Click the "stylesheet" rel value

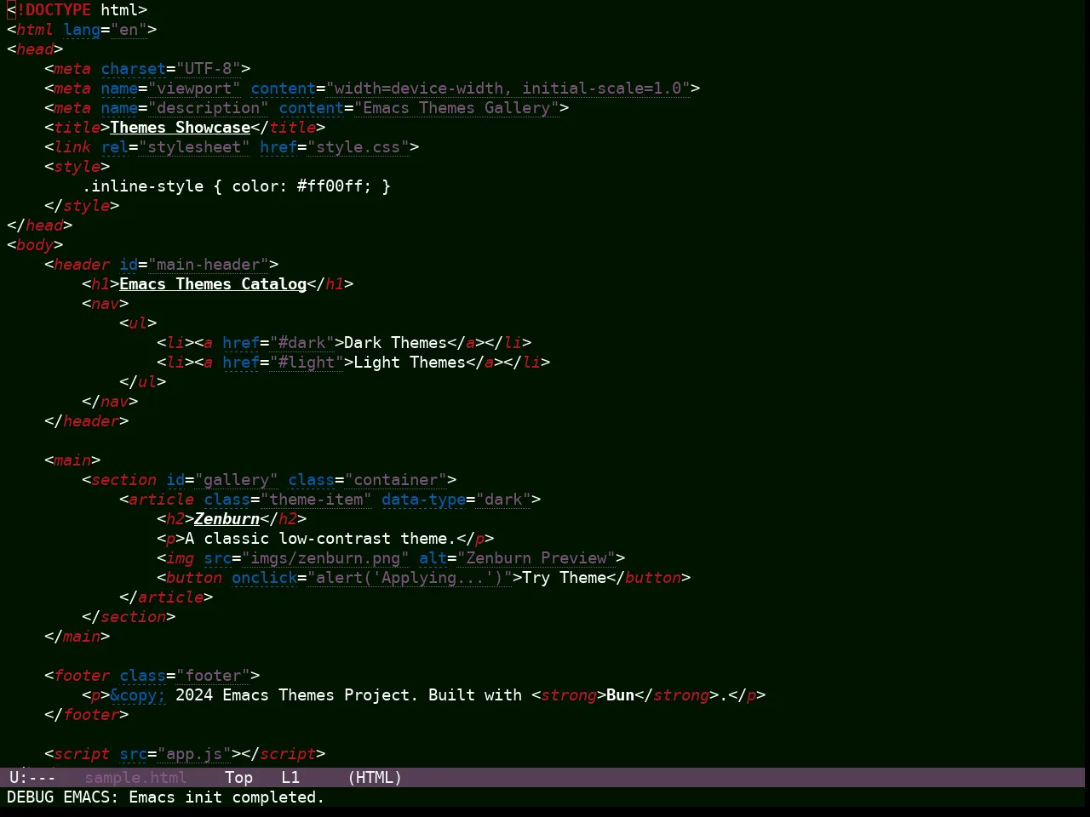pos(194,147)
